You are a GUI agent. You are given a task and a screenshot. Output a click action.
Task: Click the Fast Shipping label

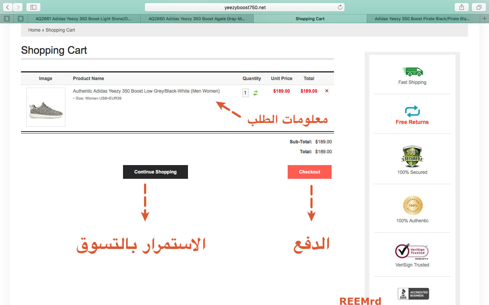pyautogui.click(x=412, y=82)
